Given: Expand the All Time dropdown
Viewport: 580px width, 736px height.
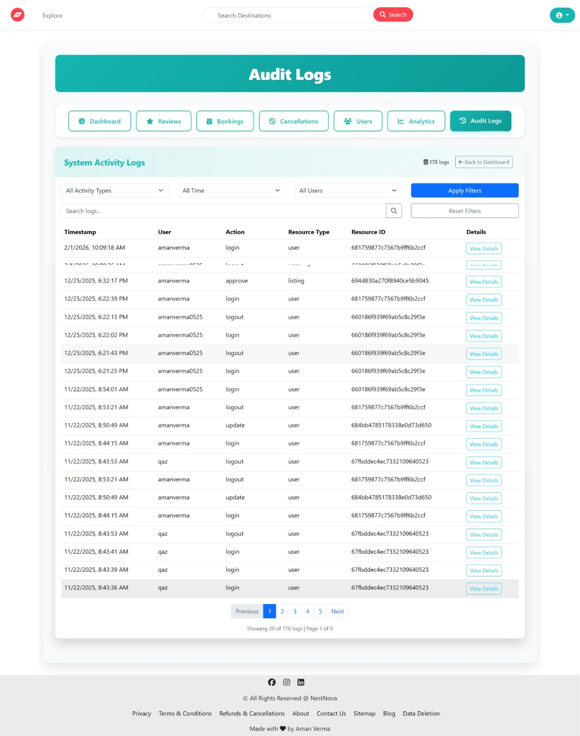Looking at the screenshot, I should click(231, 190).
